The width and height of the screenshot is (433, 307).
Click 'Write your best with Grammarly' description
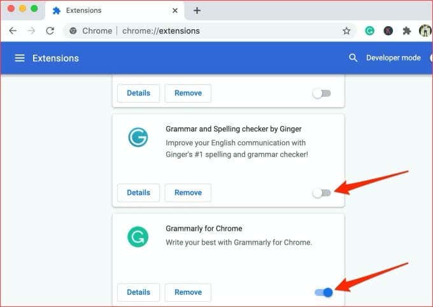click(239, 242)
